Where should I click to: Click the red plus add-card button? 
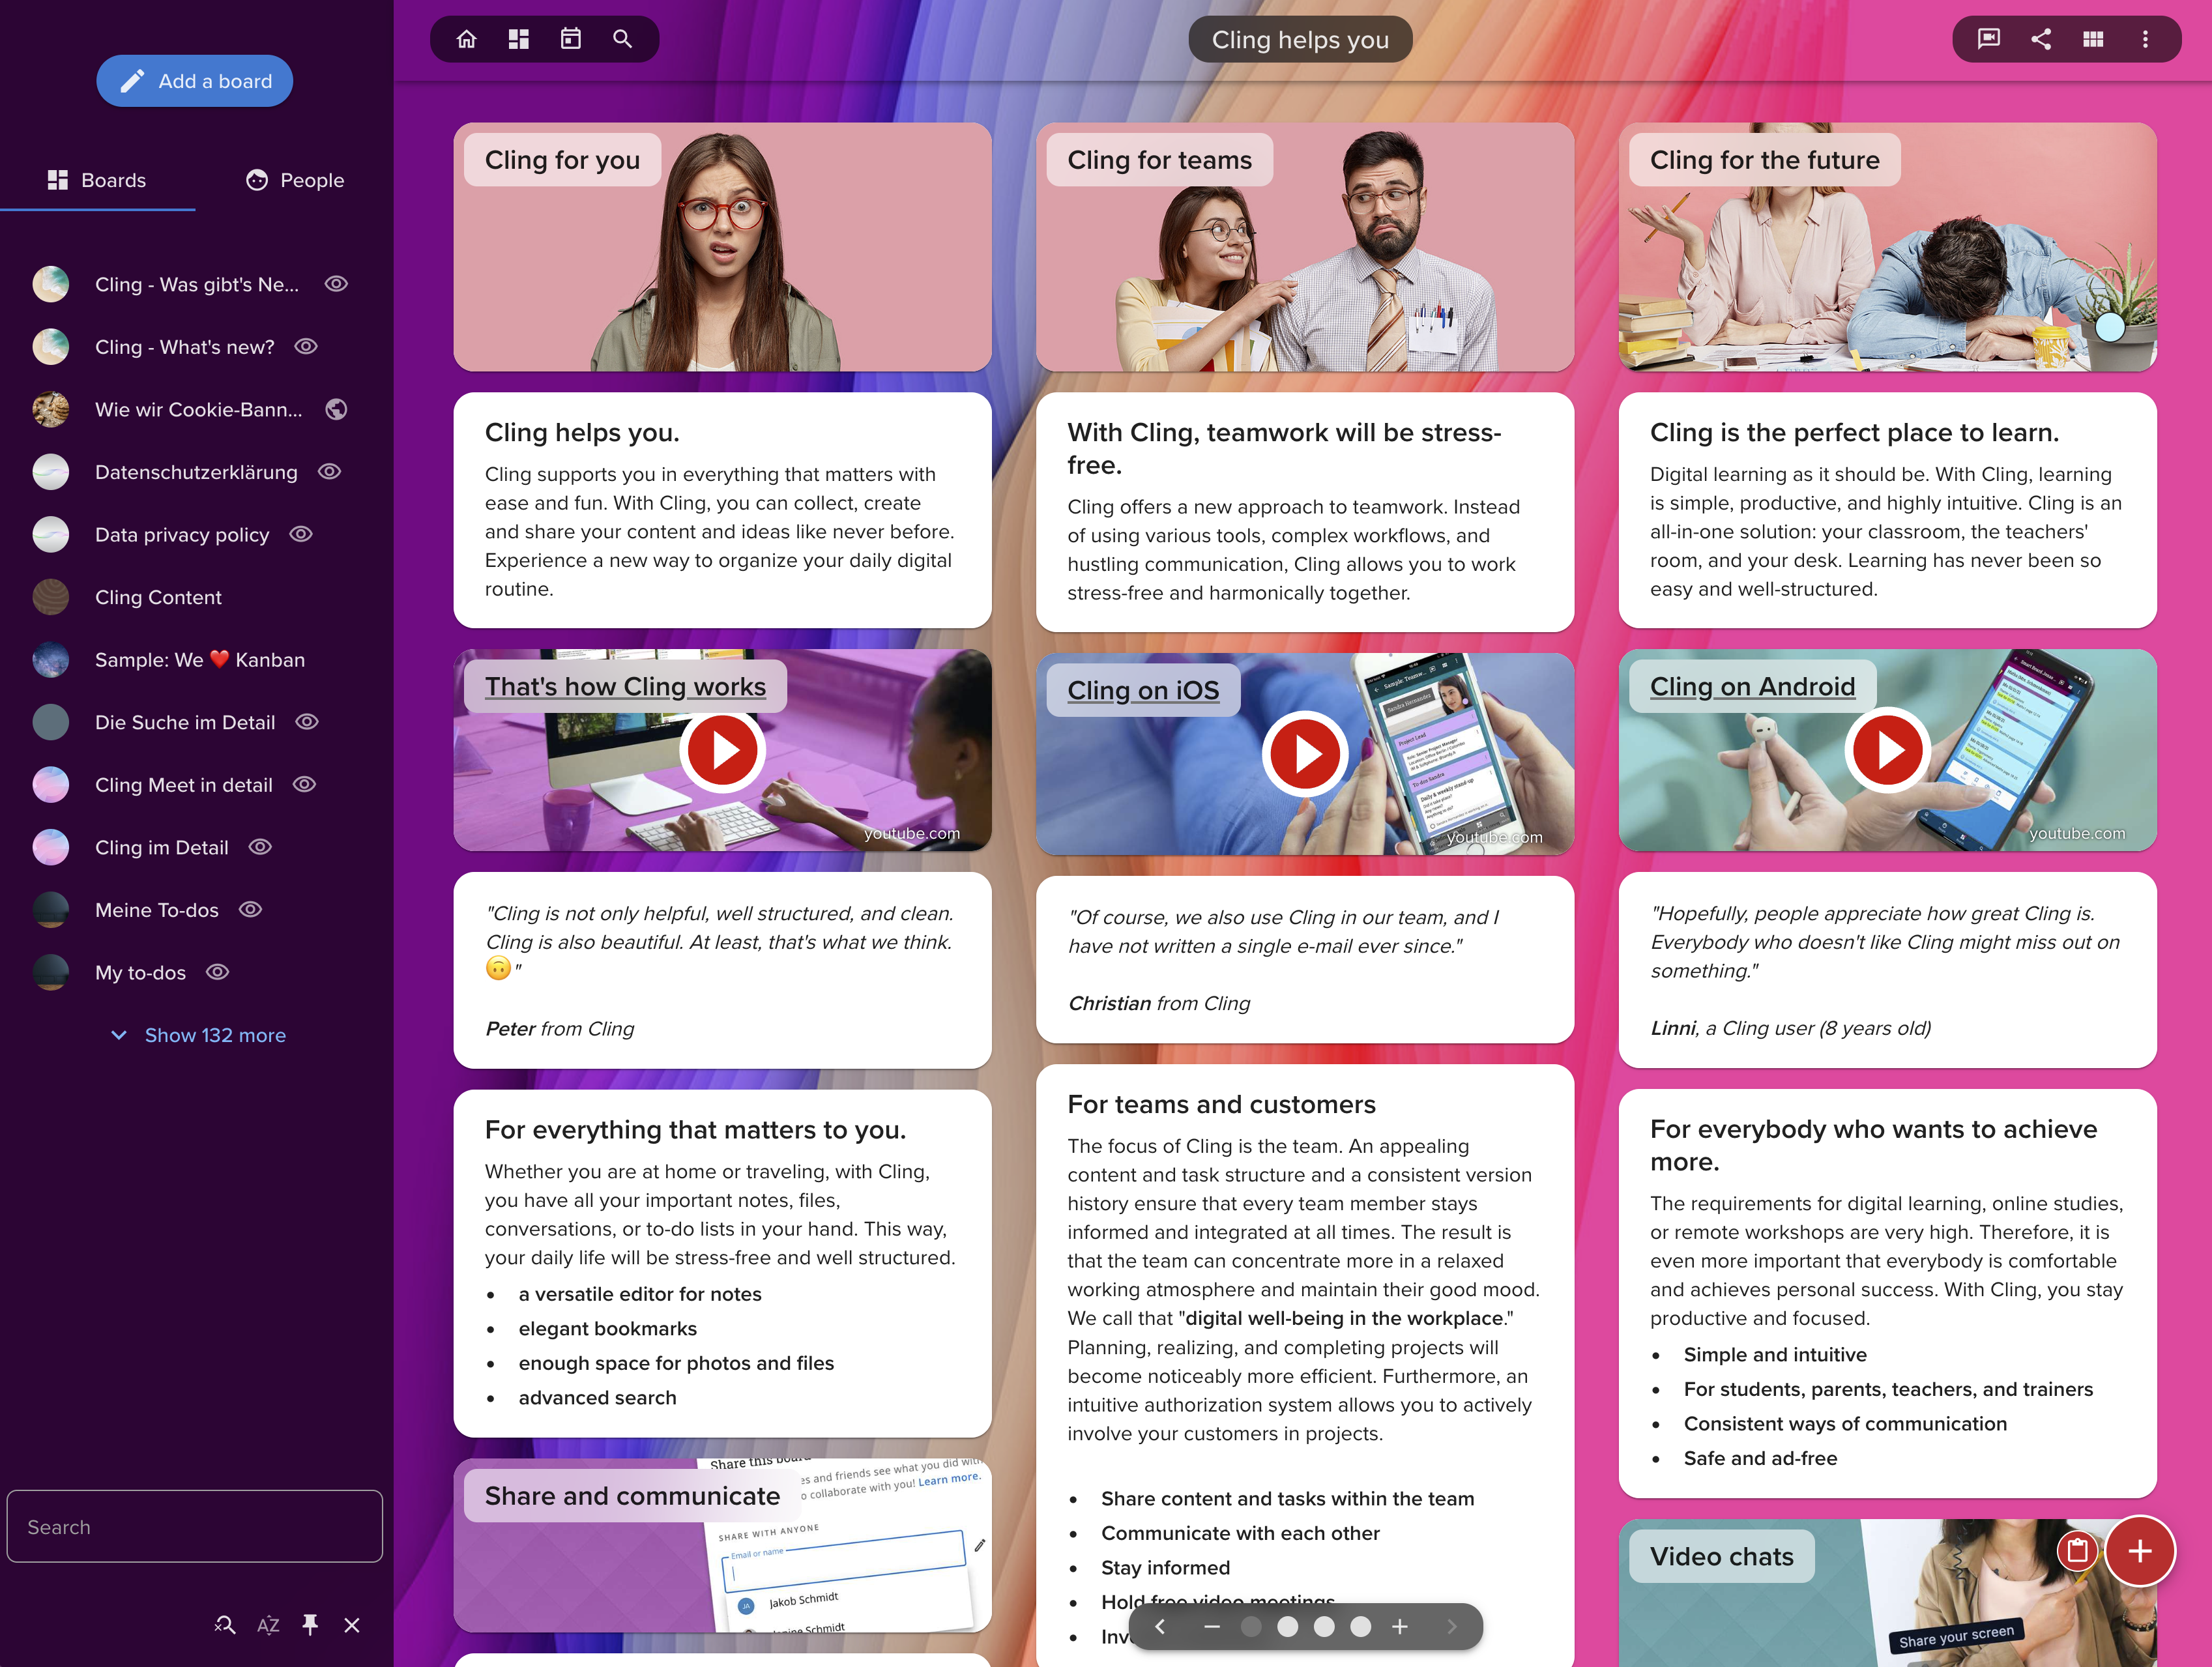point(2139,1551)
